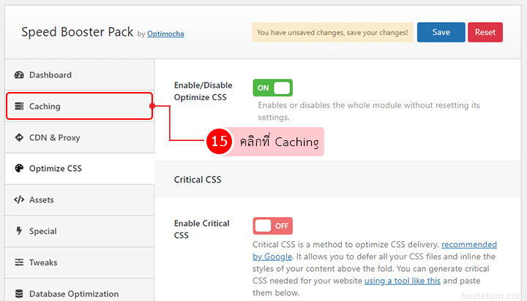
Task: Click the CDN & Proxy diamond icon
Action: [19, 137]
